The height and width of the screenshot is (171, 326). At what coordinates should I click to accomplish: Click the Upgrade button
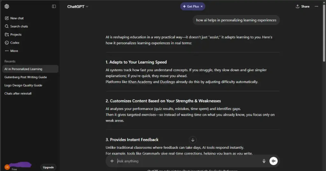pyautogui.click(x=48, y=167)
